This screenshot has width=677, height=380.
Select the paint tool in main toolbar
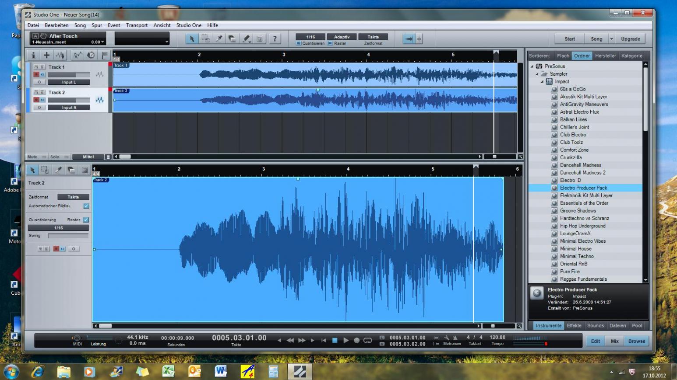(x=246, y=39)
